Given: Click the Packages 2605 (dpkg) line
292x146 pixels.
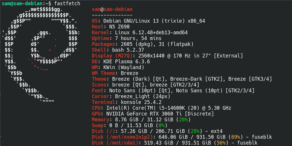Looking at the screenshot, I should [x=142, y=44].
